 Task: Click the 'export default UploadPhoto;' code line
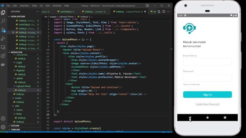coord(73,122)
